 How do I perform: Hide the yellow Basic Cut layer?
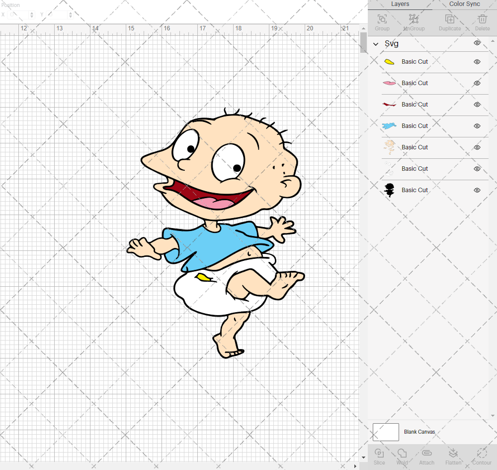pos(477,62)
